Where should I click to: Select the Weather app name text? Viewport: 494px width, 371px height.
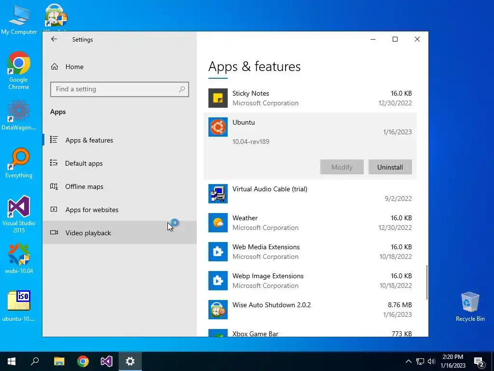(245, 218)
